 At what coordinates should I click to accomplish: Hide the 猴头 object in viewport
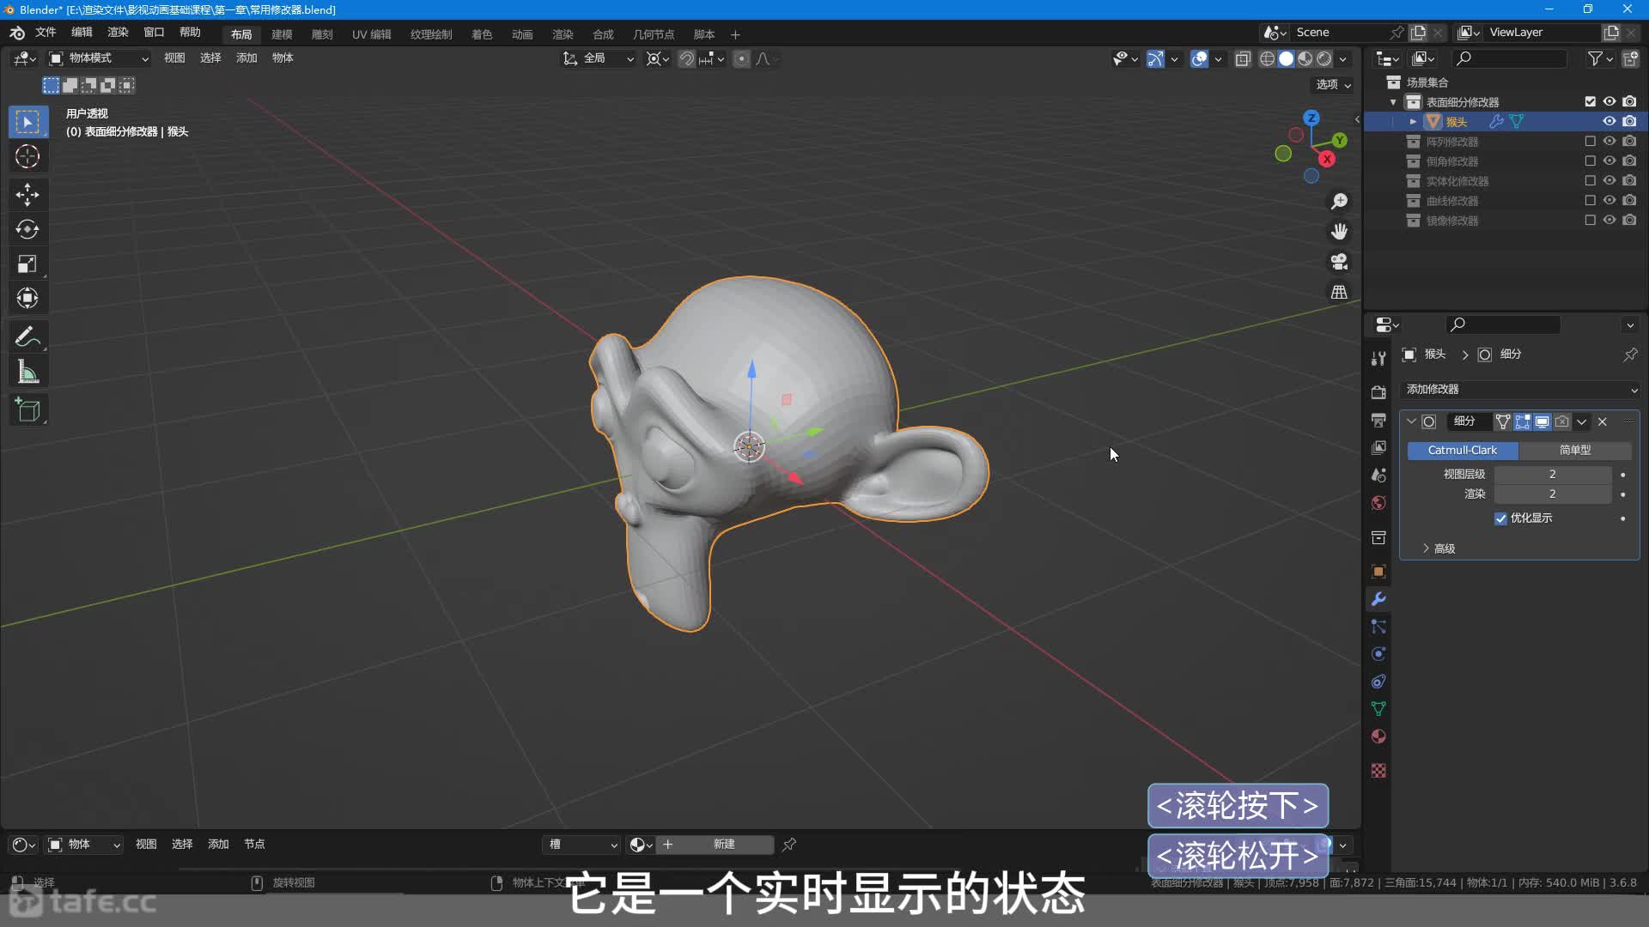[x=1609, y=121]
